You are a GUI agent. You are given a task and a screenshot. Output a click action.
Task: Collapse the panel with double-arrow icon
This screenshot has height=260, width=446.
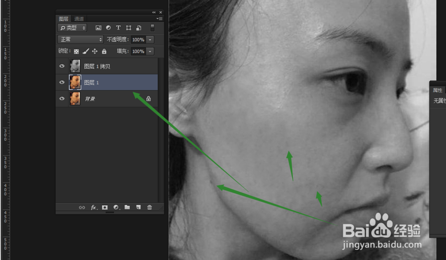click(153, 12)
